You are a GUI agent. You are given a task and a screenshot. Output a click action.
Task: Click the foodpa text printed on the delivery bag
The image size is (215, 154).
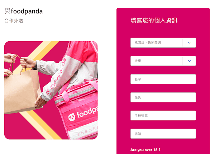click(87, 112)
